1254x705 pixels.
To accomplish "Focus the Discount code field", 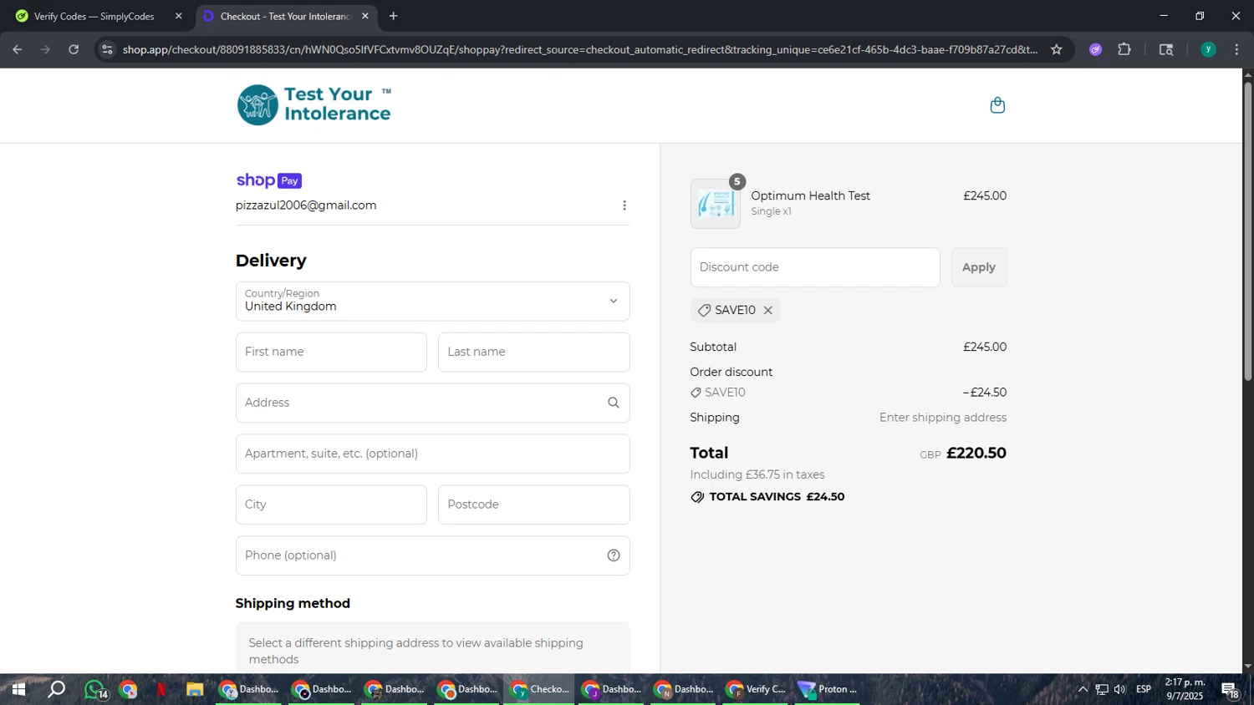I will point(815,267).
